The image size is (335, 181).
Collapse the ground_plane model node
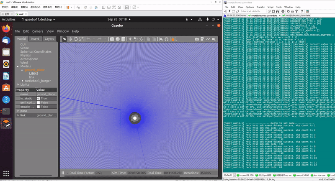[x=22, y=70]
